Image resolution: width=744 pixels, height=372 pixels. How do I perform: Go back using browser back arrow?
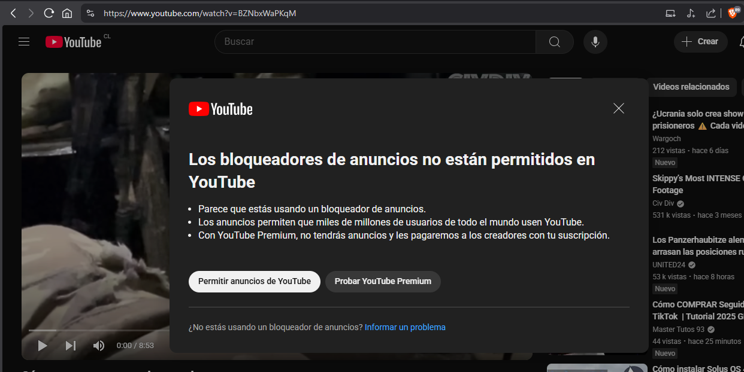click(14, 13)
